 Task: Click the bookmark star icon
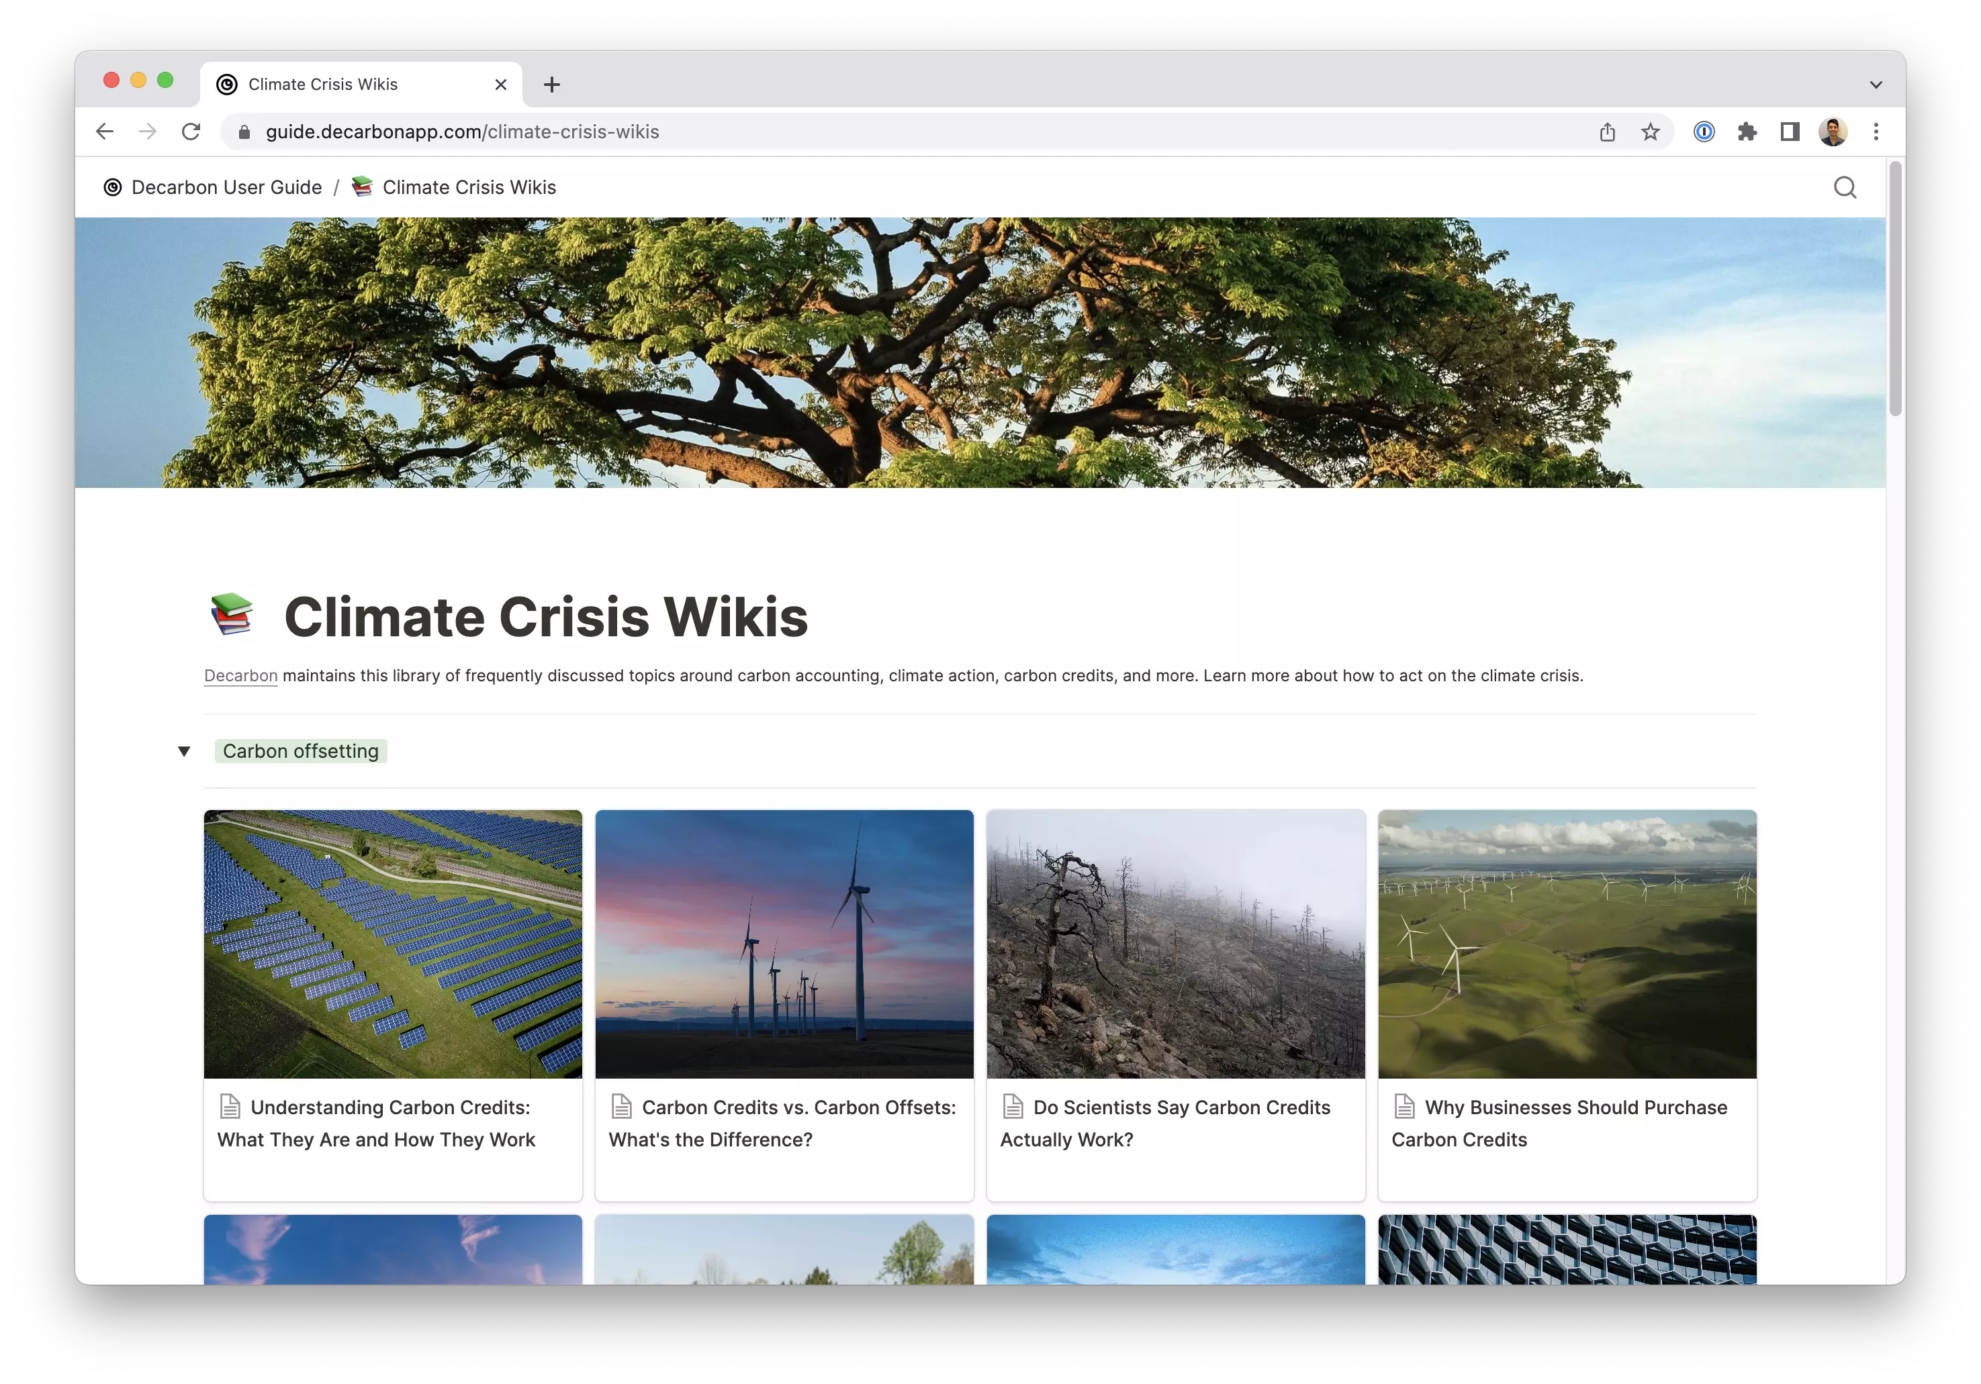(x=1650, y=131)
